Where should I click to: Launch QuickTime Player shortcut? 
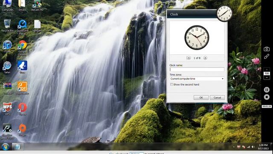22,27
